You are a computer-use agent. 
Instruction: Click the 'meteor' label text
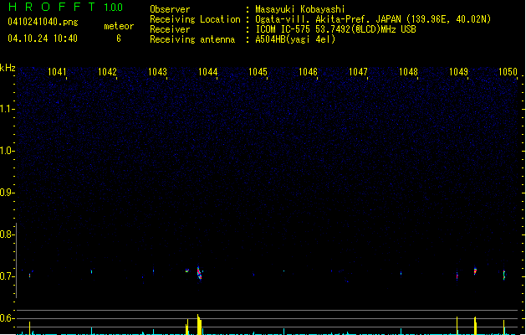(119, 26)
